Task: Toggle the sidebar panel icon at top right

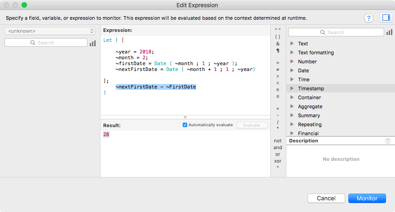Action: 386,18
